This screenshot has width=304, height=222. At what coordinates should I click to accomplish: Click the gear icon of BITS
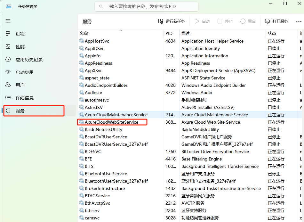tap(82, 166)
